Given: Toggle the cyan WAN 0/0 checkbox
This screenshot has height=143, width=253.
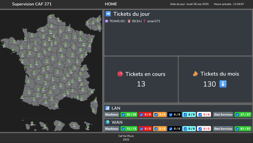Looking at the screenshot, I should tap(185, 129).
